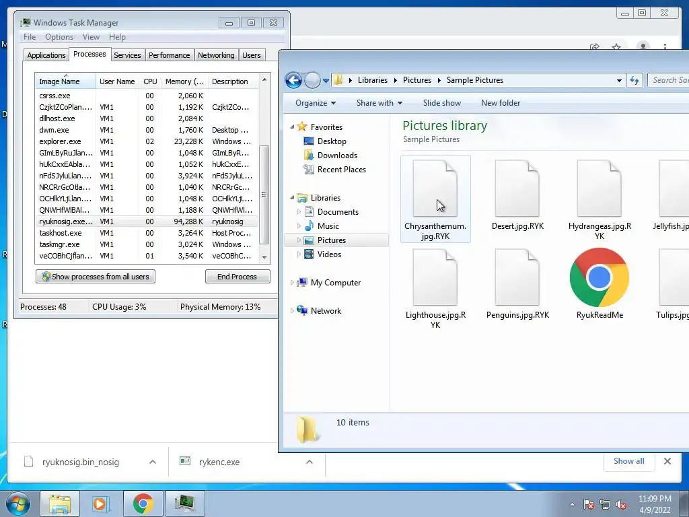Image resolution: width=689 pixels, height=517 pixels.
Task: Collapse the Libraries tree group
Action: click(292, 198)
